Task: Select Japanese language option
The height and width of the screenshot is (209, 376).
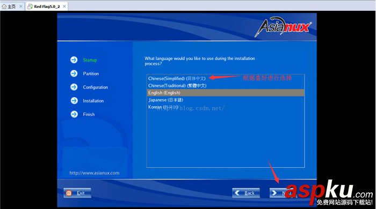Action: coord(226,100)
